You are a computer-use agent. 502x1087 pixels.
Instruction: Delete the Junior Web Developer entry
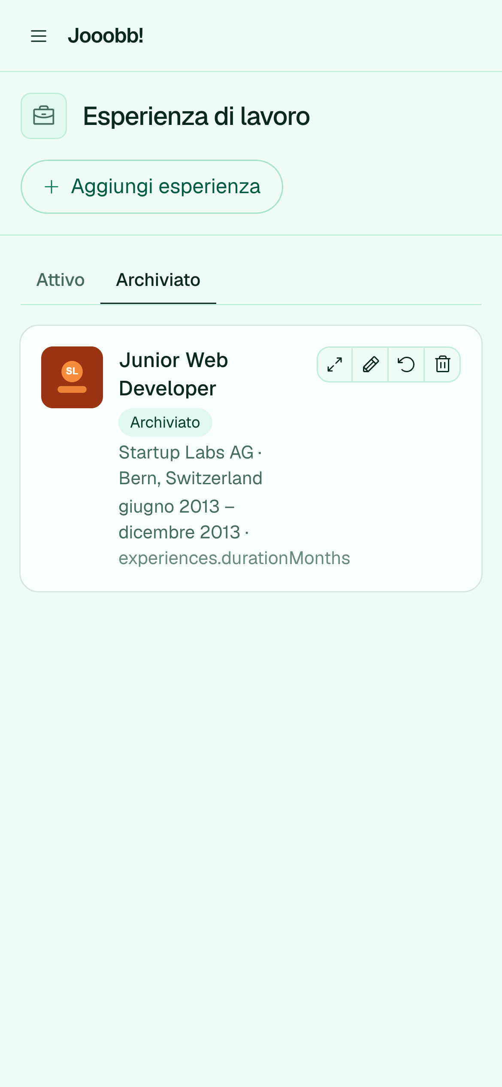pos(442,364)
